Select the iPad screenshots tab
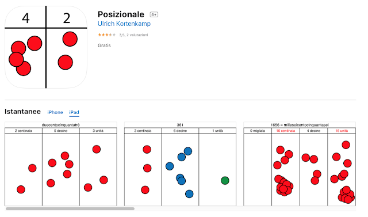Viewport: 368px width, 217px height. point(74,112)
